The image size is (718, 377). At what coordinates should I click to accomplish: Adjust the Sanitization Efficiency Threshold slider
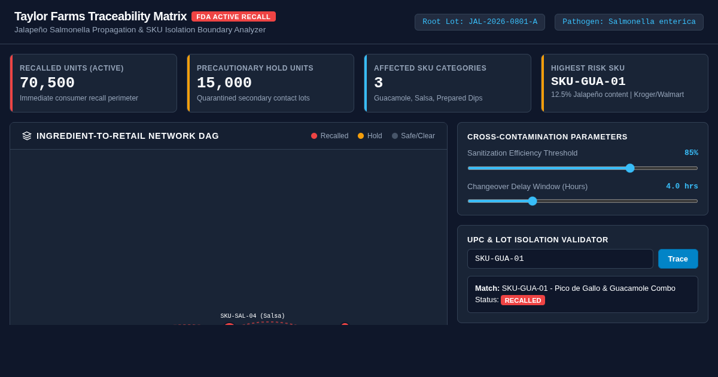coord(583,168)
